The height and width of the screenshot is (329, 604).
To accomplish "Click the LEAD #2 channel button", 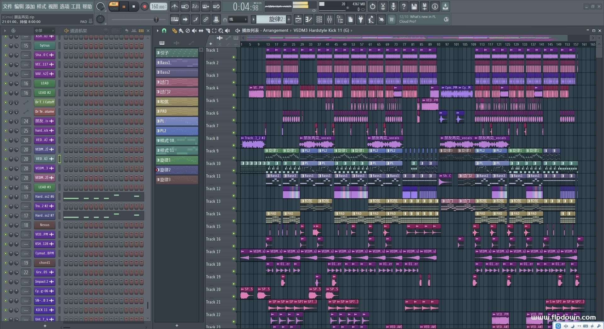I will tap(44, 93).
